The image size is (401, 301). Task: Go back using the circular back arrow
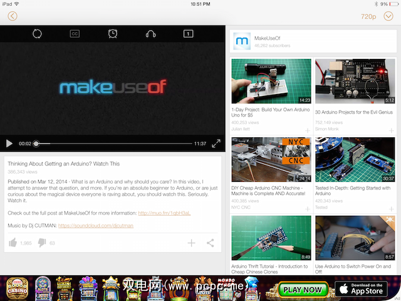point(13,16)
